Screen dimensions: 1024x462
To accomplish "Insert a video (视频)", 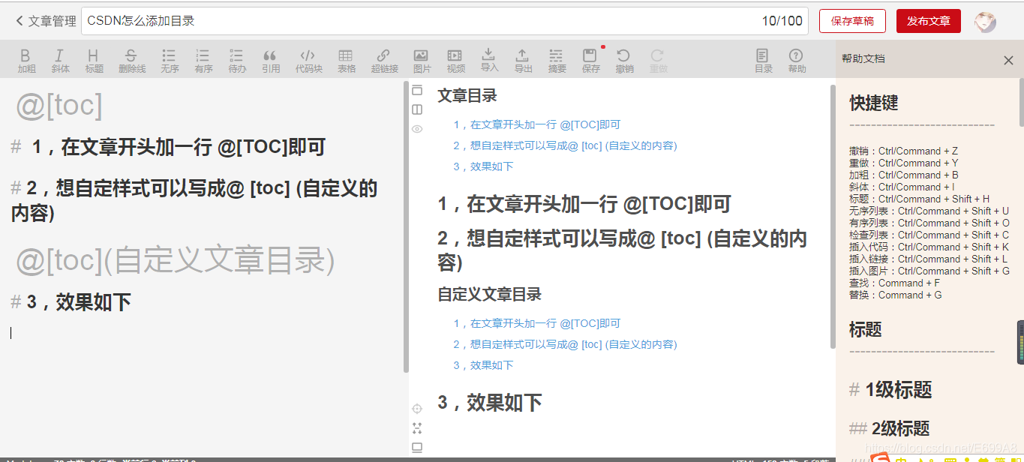I will point(455,61).
